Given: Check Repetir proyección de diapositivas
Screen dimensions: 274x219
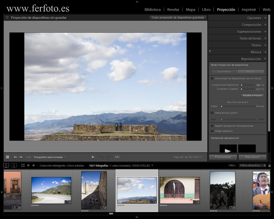Looking at the screenshot, I should click(212, 126).
